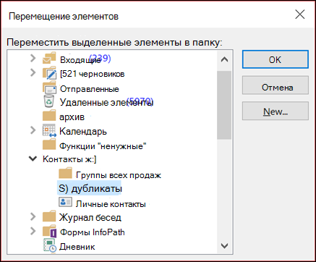Select the Формы InfoPath folder name
Screen dimensions: 316x262
pyautogui.click(x=93, y=232)
